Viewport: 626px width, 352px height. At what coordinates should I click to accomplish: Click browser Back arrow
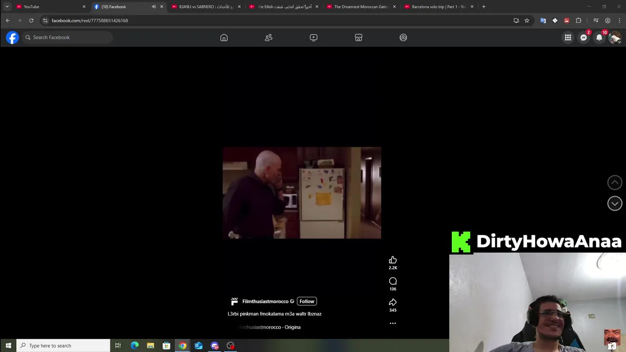click(x=8, y=21)
